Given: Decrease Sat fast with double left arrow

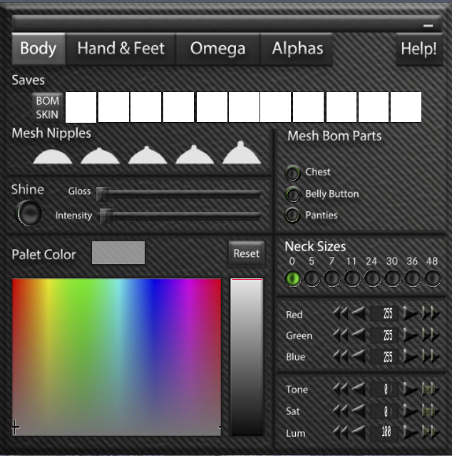Looking at the screenshot, I should (340, 411).
